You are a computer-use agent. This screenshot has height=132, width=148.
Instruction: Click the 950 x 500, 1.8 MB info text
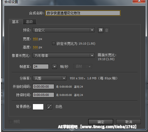click(x=93, y=78)
